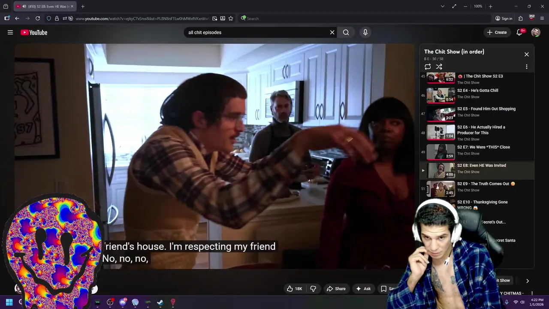
Task: Select S2 E8: Even HE Was Invited
Action: tap(476, 170)
